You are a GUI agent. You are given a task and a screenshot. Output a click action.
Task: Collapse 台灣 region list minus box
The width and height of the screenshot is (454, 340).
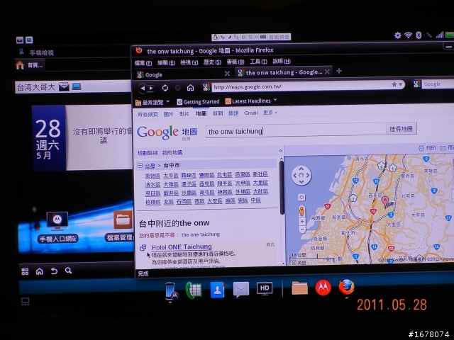click(x=140, y=165)
